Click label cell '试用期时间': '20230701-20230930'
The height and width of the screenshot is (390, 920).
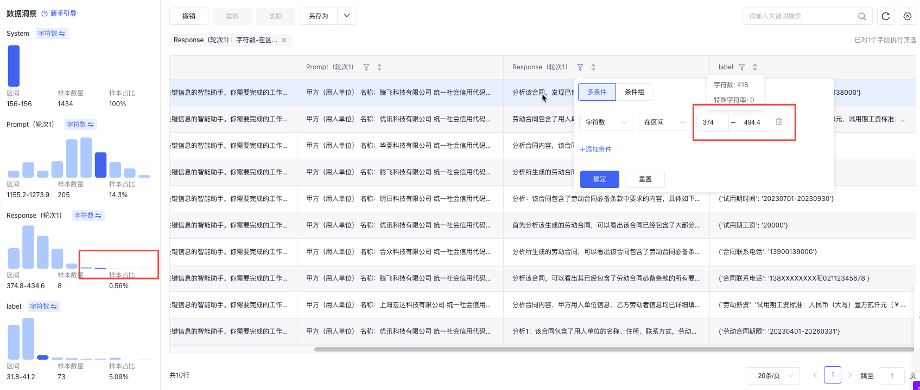pos(776,199)
